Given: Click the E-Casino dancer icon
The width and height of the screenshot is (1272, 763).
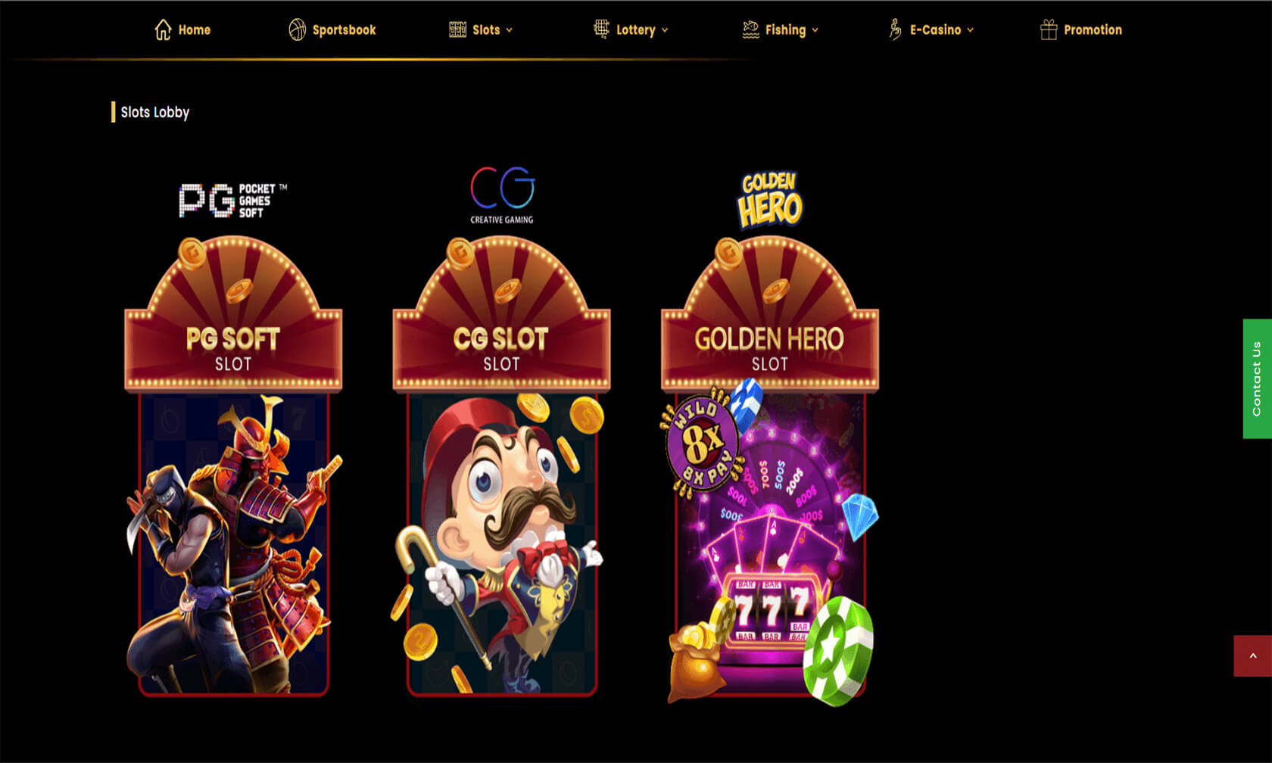Looking at the screenshot, I should click(895, 30).
